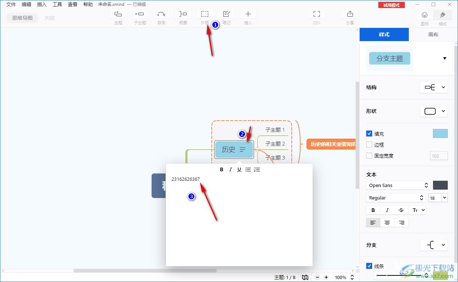The width and height of the screenshot is (458, 282).
Task: Open the 工具 menu
Action: click(x=57, y=4)
